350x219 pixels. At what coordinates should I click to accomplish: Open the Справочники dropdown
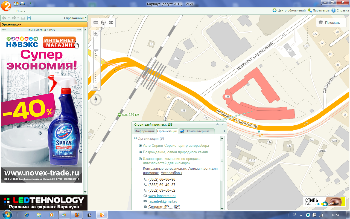(x=75, y=18)
